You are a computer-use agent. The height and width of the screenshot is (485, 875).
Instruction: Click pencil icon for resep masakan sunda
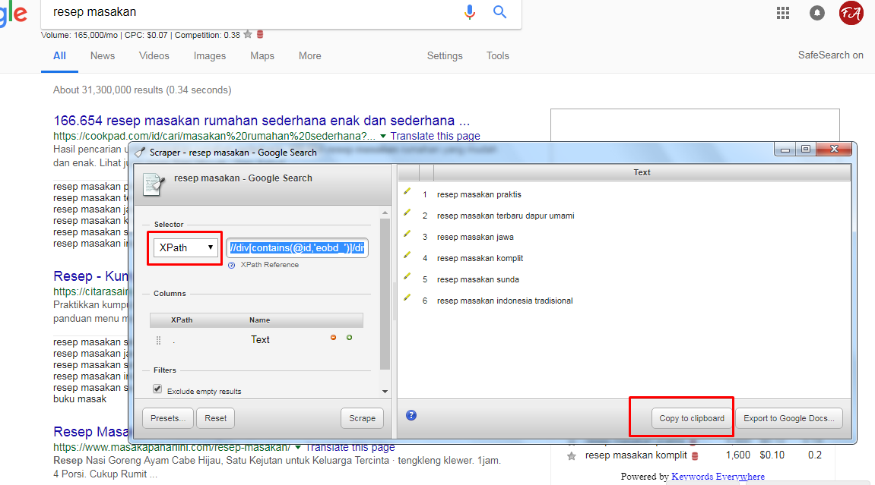pos(407,277)
